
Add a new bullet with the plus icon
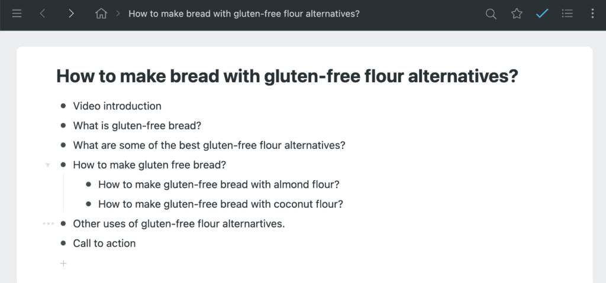tap(63, 264)
